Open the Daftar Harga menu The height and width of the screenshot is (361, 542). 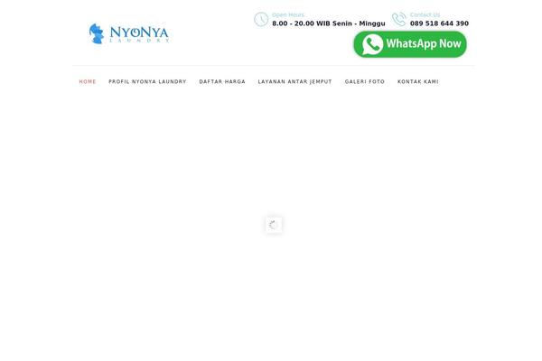click(222, 82)
